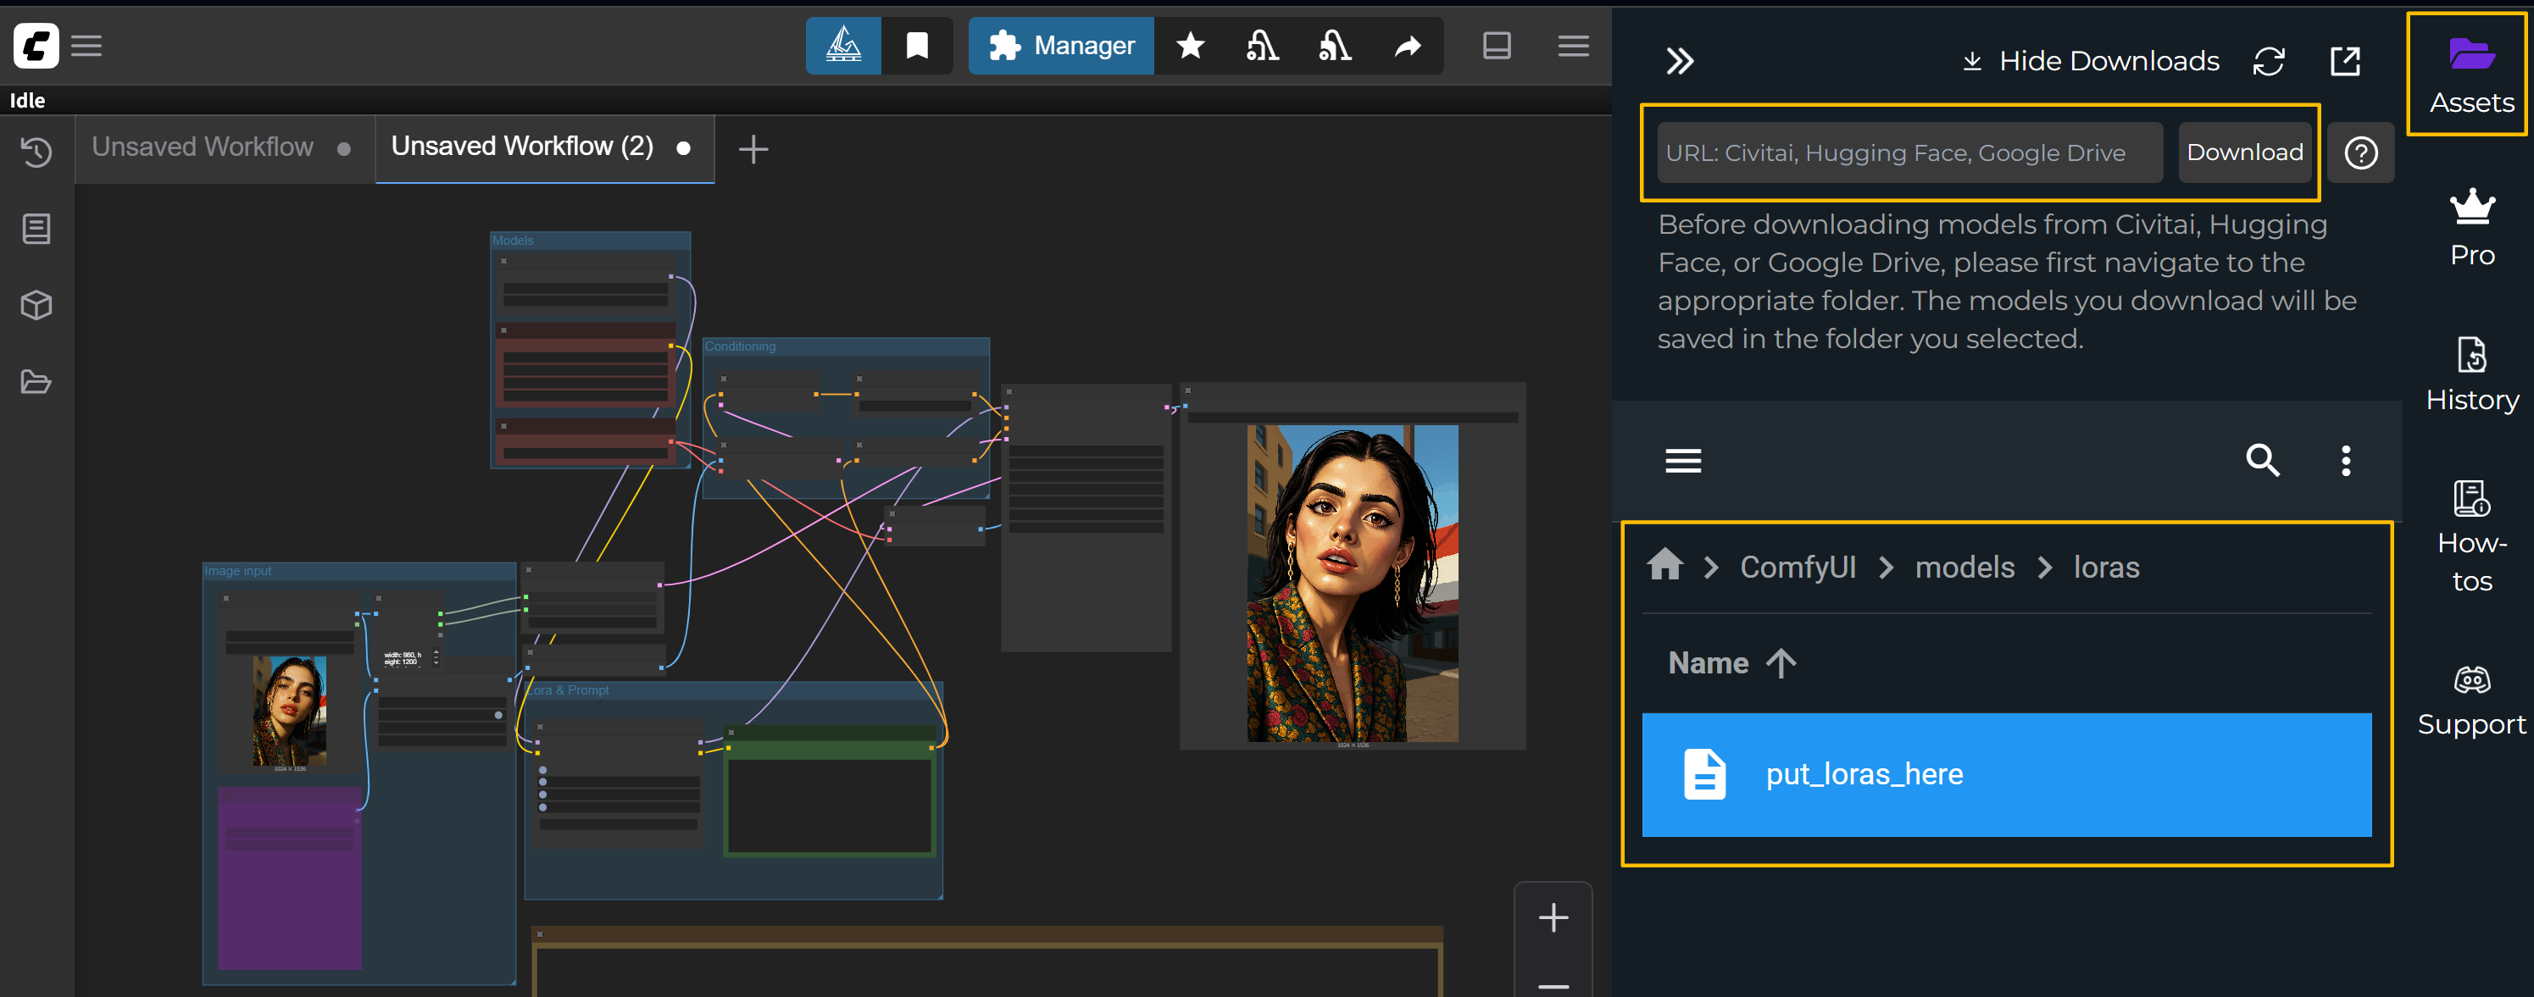Open the Support tab
Image resolution: width=2534 pixels, height=997 pixels.
tap(2470, 700)
